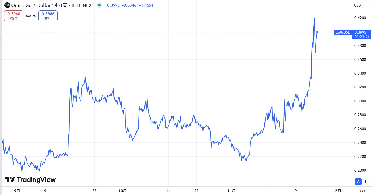Click the OmiseGo / Dollar symbol name
The image size is (373, 195).
click(31, 5)
